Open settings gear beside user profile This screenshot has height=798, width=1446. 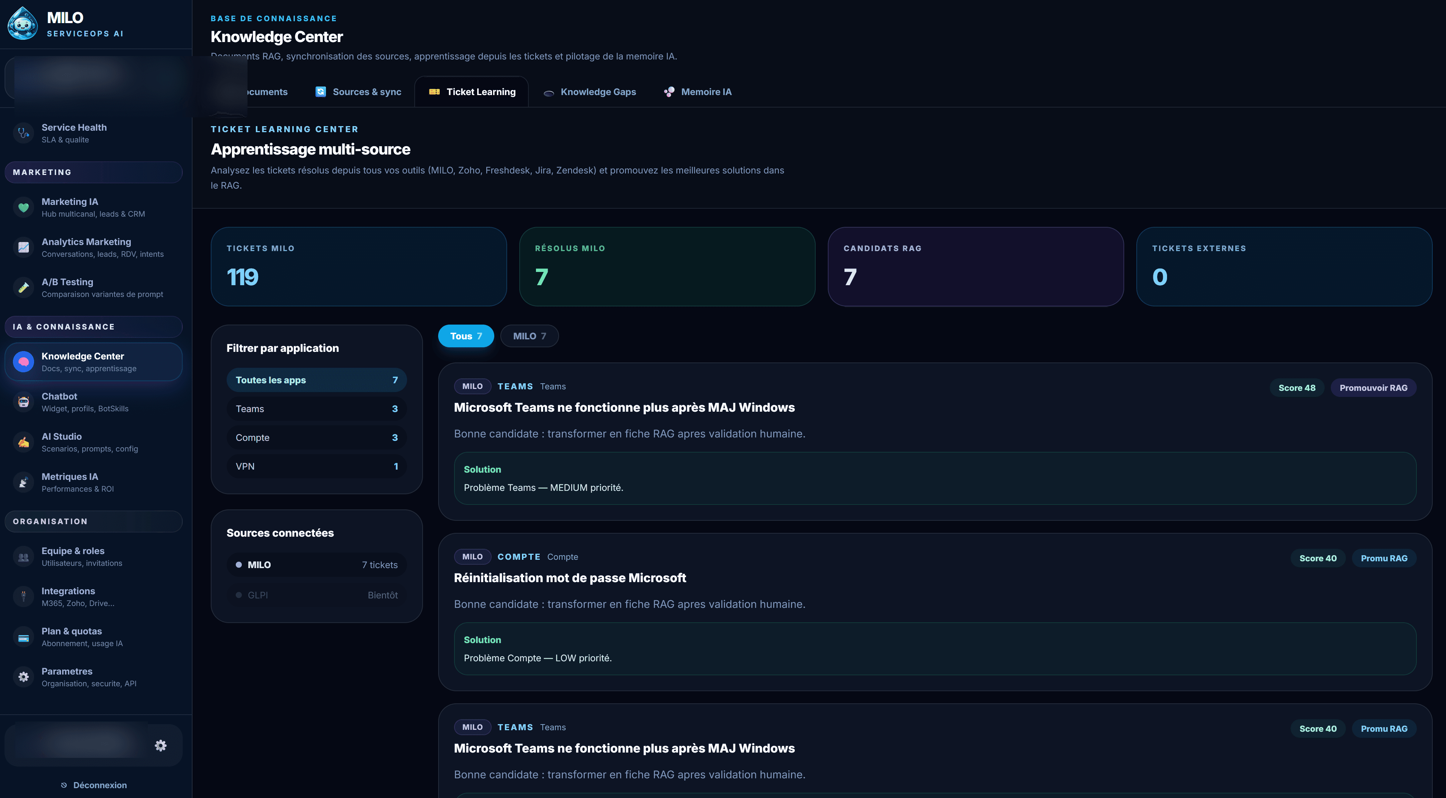161,745
